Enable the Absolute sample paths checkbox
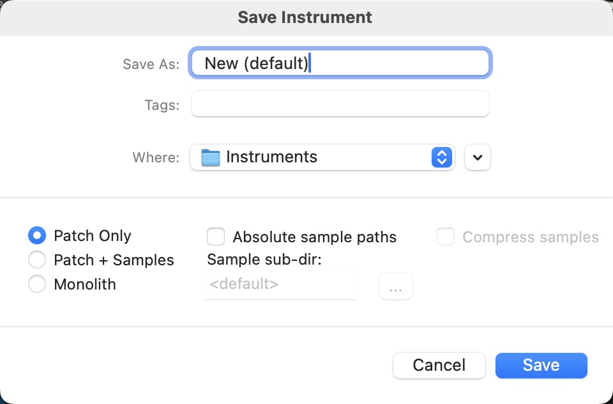This screenshot has height=404, width=613. pos(216,237)
